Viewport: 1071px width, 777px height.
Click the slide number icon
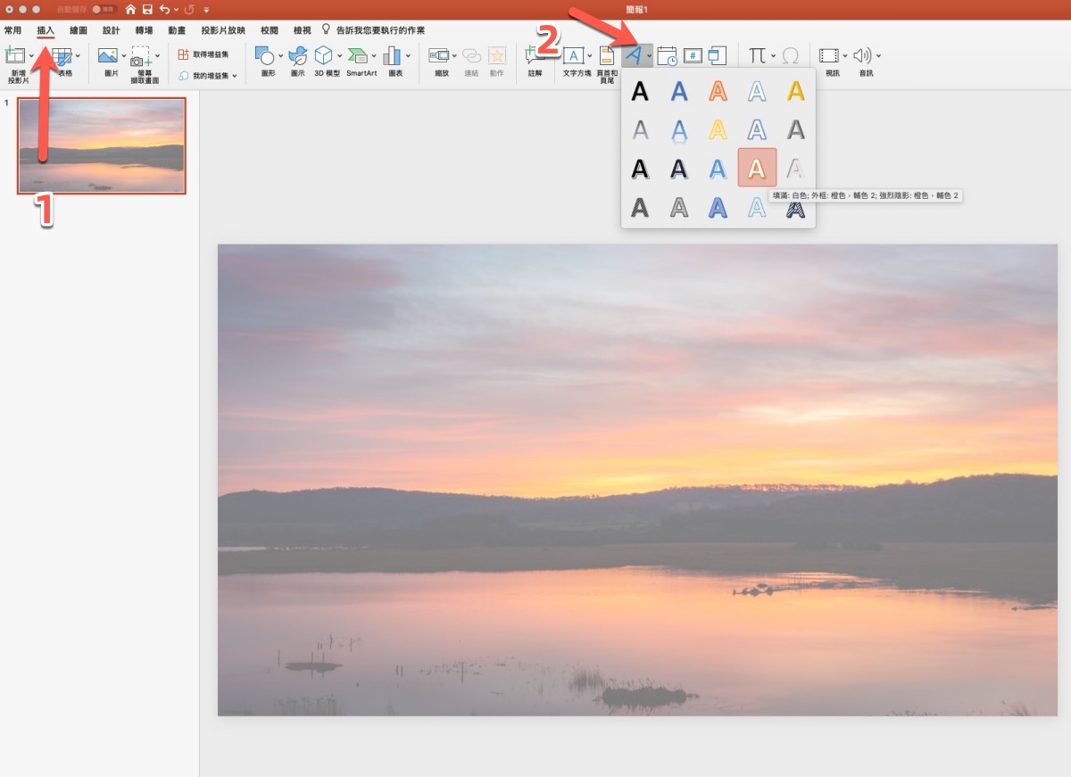pyautogui.click(x=693, y=56)
